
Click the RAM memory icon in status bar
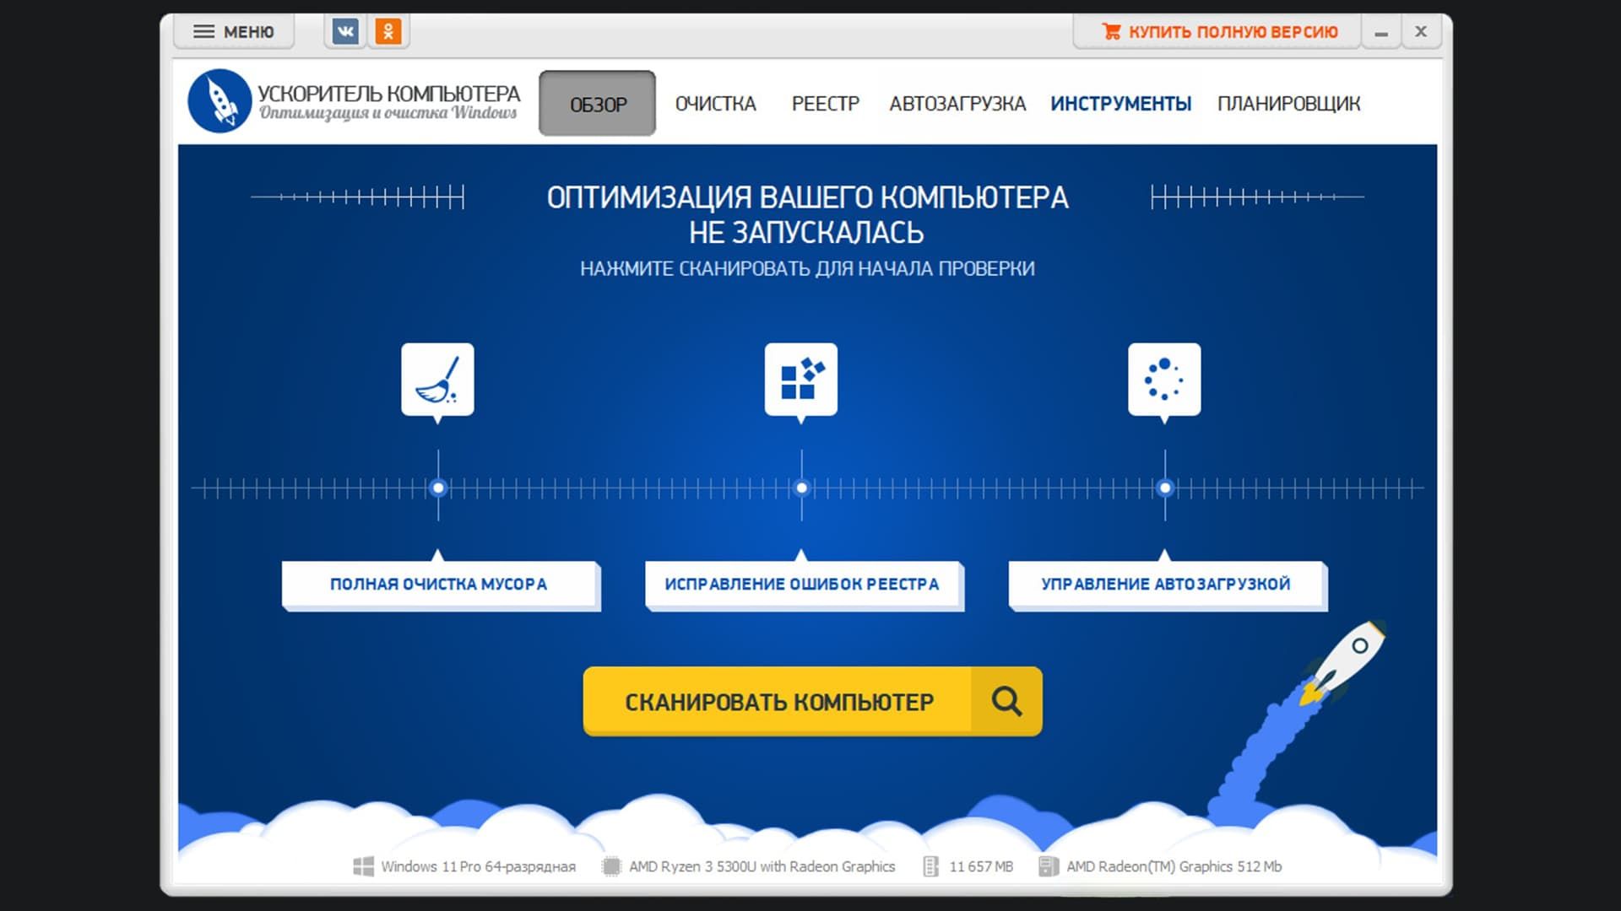coord(930,866)
